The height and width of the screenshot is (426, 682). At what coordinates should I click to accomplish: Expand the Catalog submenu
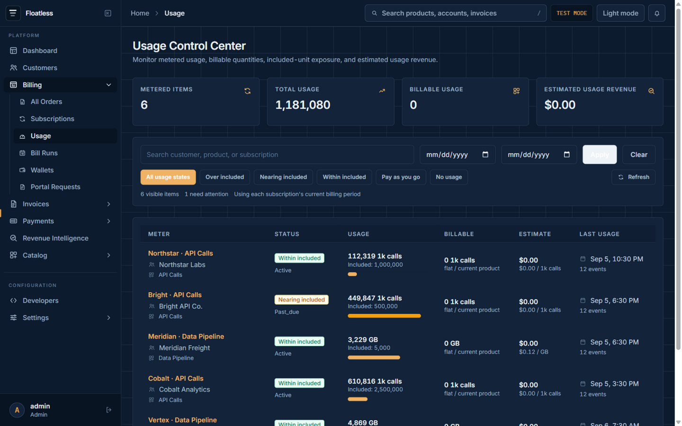[x=108, y=255]
